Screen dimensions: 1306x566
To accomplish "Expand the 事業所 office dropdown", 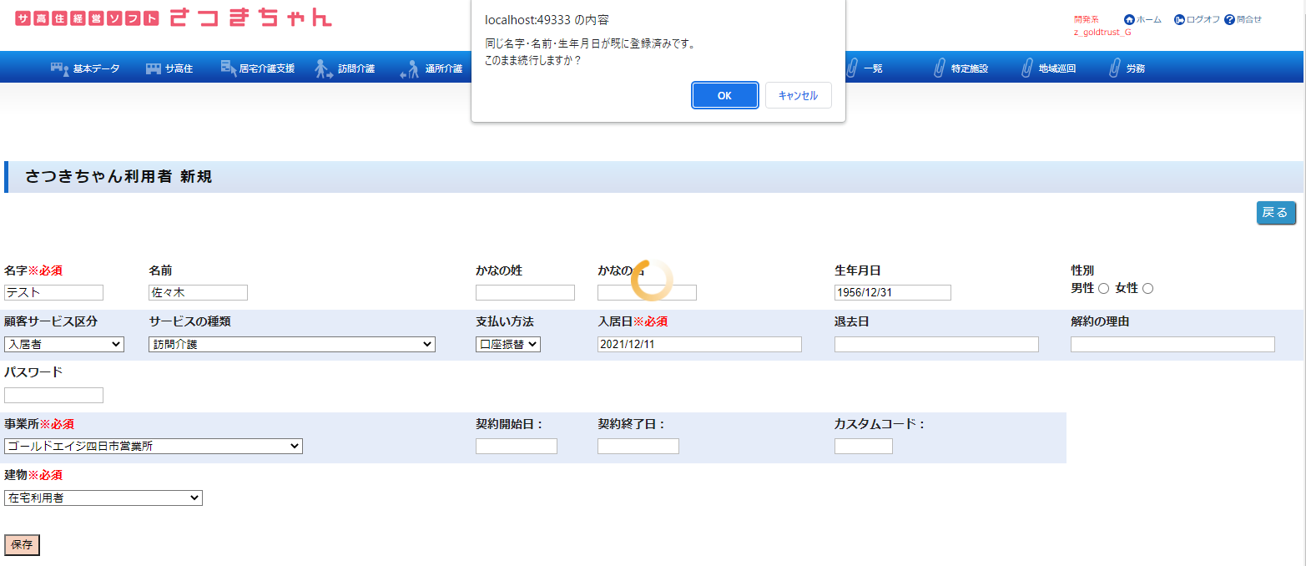I will click(x=154, y=446).
